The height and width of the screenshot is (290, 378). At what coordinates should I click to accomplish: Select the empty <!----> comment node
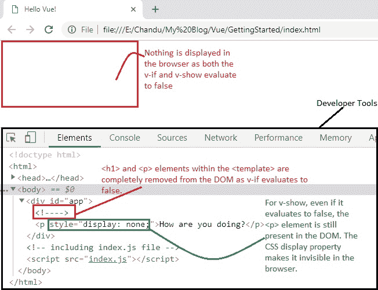click(52, 212)
